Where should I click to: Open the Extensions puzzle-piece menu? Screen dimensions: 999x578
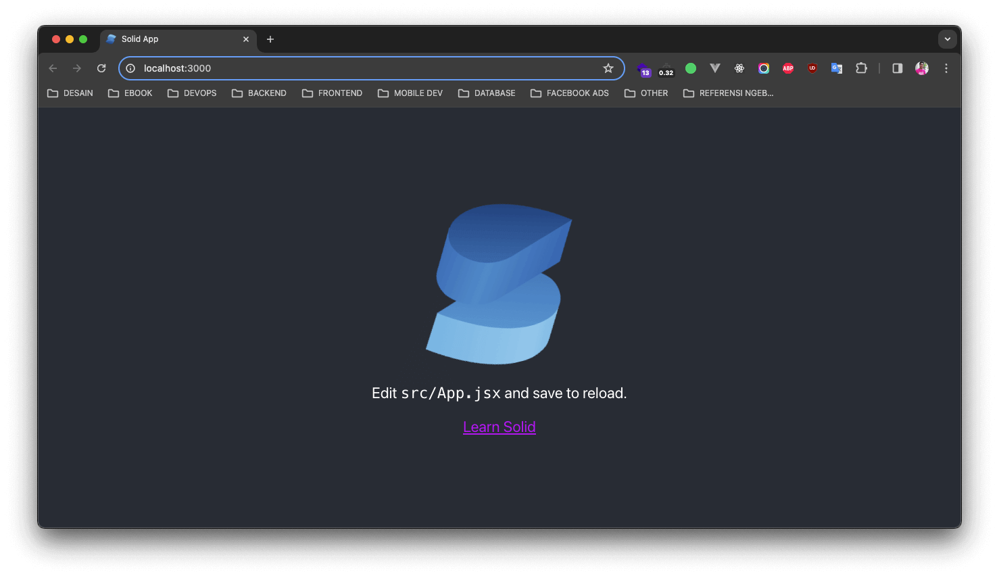[861, 68]
